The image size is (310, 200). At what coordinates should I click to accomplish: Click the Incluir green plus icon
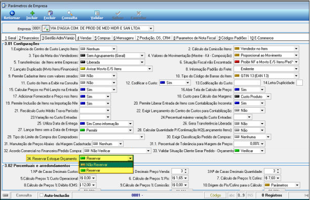point(32,13)
